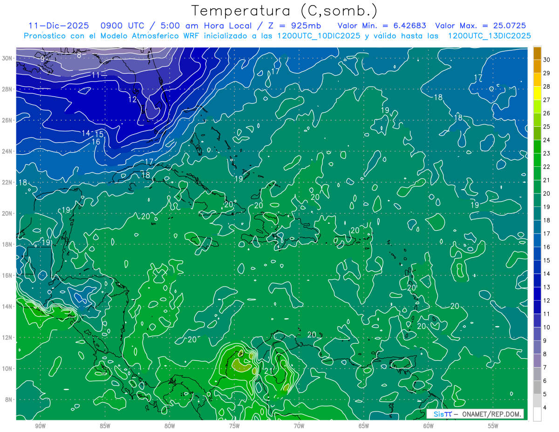Click the "9" contour label on the map
The height and width of the screenshot is (432, 559).
pyautogui.click(x=42, y=59)
